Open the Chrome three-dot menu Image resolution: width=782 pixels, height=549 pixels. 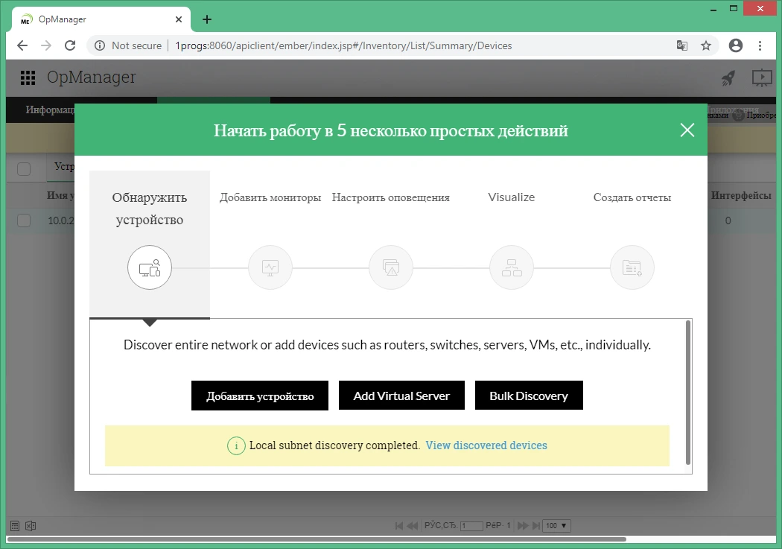tap(760, 46)
